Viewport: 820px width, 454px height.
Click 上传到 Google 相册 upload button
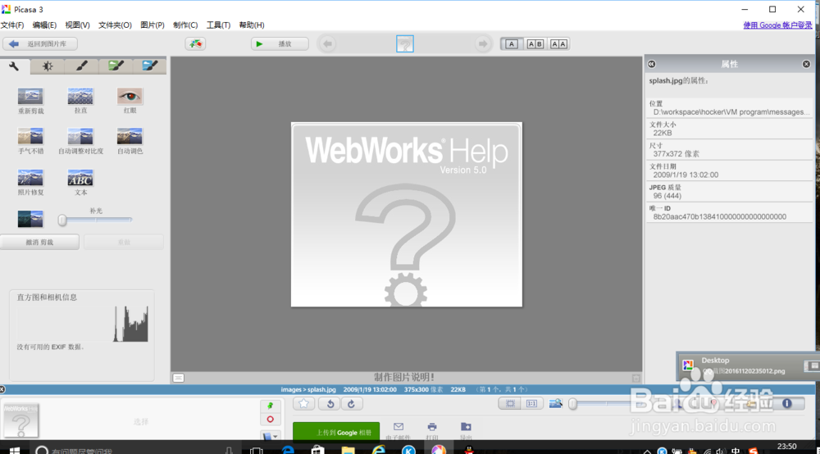[336, 432]
